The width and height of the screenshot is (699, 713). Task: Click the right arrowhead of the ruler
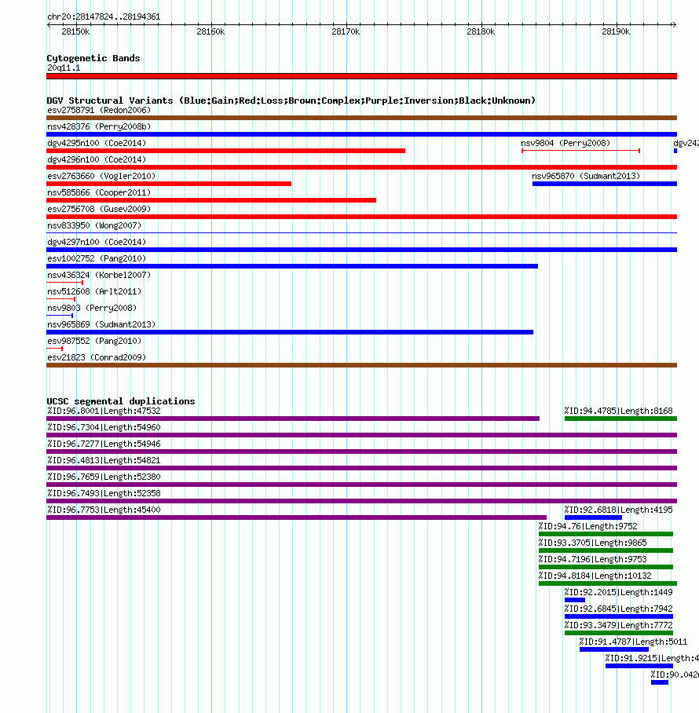point(675,24)
